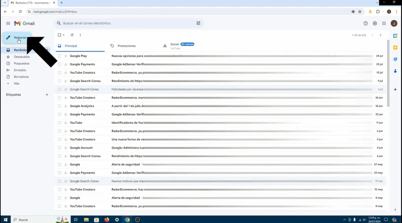Open the tab search dropdown in Chrome
The height and width of the screenshot is (223, 402).
click(5, 3)
